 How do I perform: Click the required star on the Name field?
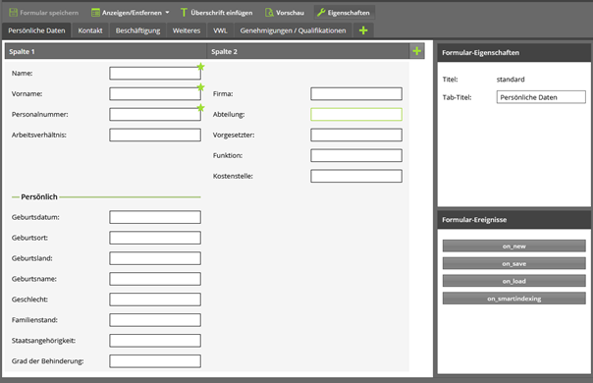(x=201, y=67)
